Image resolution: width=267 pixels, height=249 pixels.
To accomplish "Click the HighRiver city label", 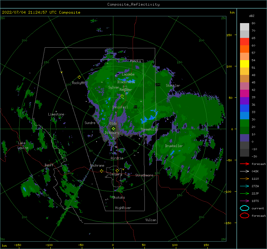I will click(123, 208).
